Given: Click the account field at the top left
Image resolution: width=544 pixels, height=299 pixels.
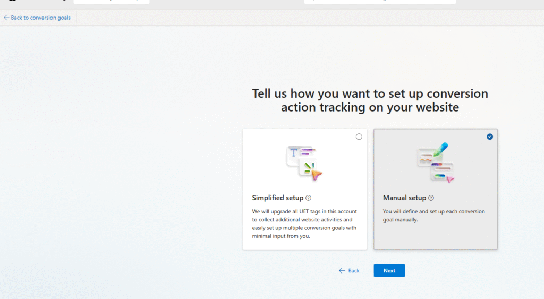Looking at the screenshot, I should pyautogui.click(x=111, y=2).
